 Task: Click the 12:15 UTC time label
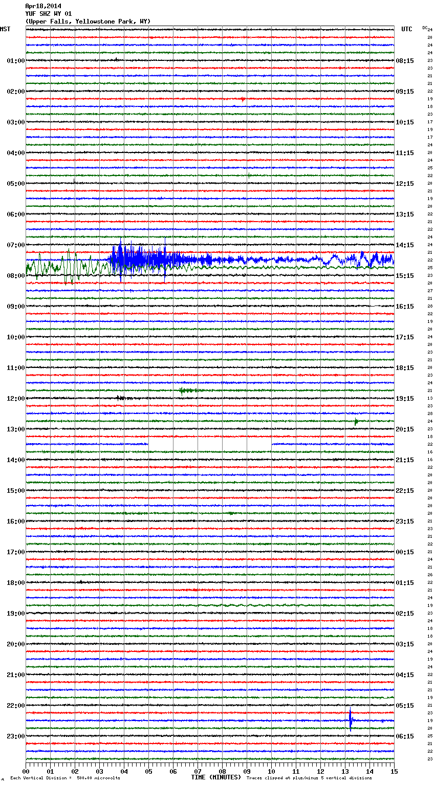(x=405, y=184)
